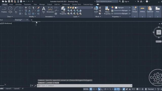Activate the Scale tool
Viewport: 162px width, 91px height.
point(30,14)
